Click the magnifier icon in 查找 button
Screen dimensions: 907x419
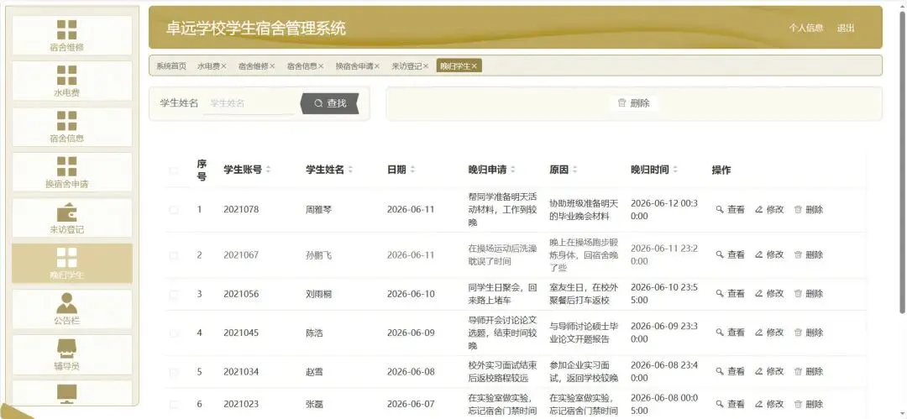(318, 103)
